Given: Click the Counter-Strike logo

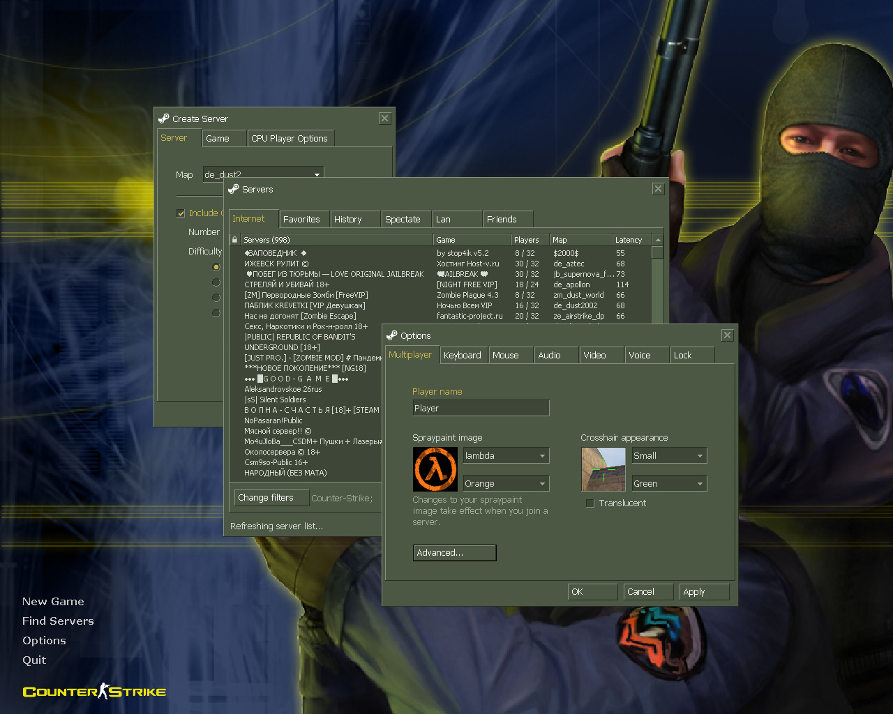Looking at the screenshot, I should click(x=93, y=691).
